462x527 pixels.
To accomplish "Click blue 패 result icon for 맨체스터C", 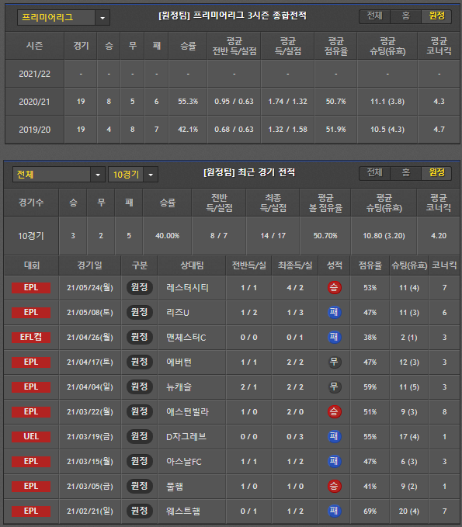I will coord(334,337).
